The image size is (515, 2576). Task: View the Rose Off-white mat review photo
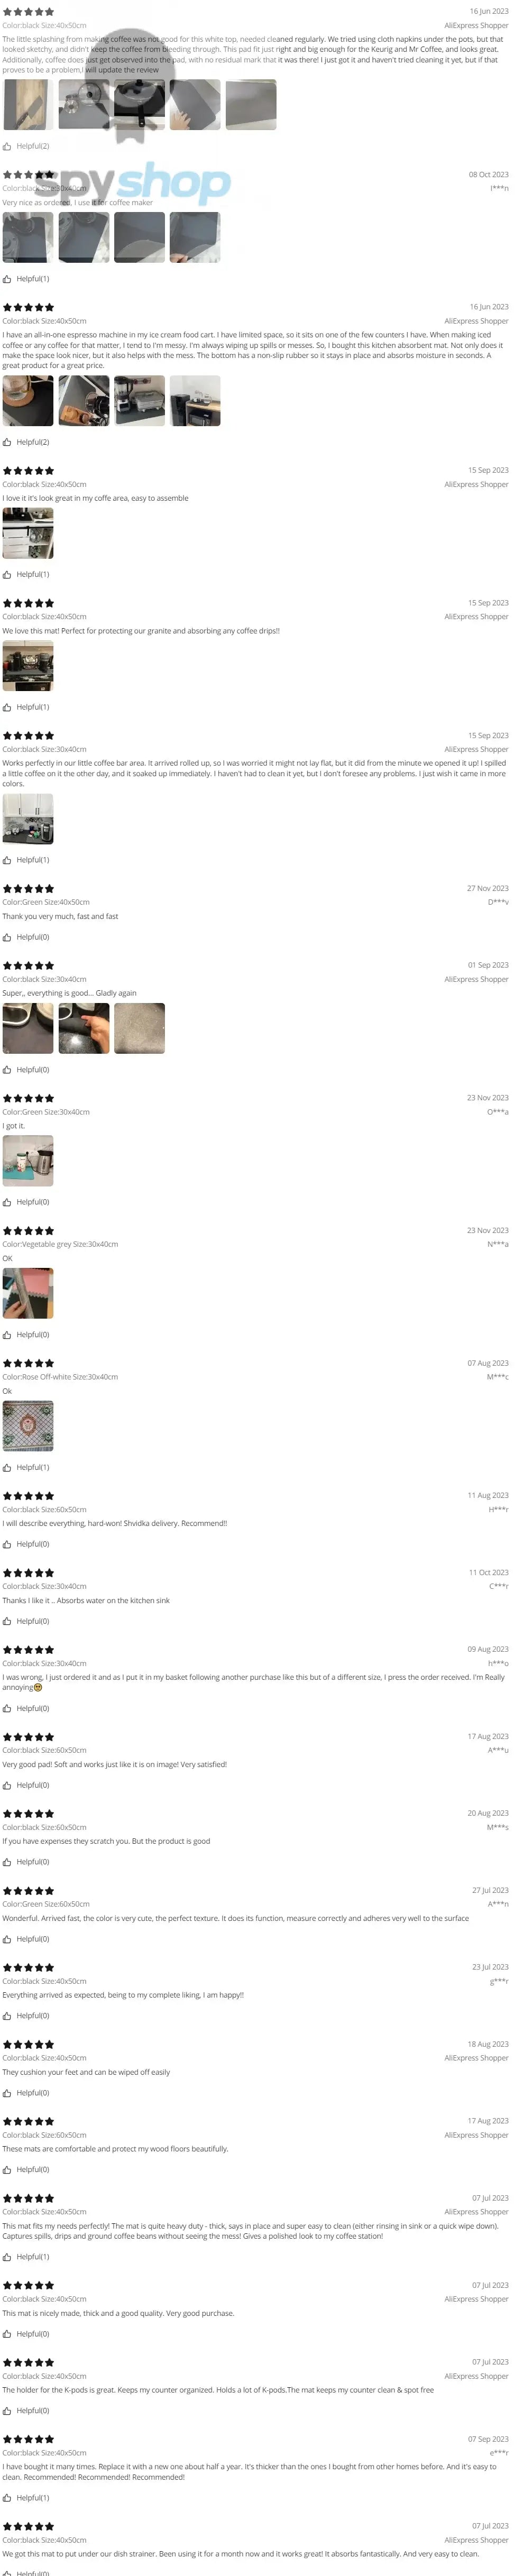[28, 1426]
